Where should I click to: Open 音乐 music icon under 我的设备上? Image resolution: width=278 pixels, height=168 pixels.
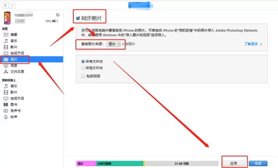(6, 86)
